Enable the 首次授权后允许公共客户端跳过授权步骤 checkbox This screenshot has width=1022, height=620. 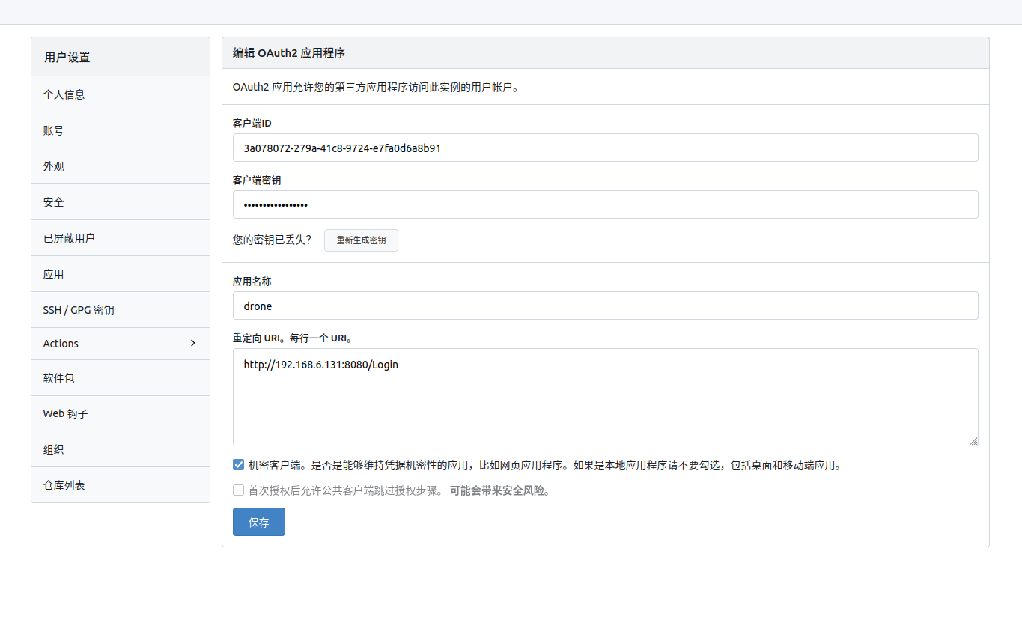(x=237, y=490)
